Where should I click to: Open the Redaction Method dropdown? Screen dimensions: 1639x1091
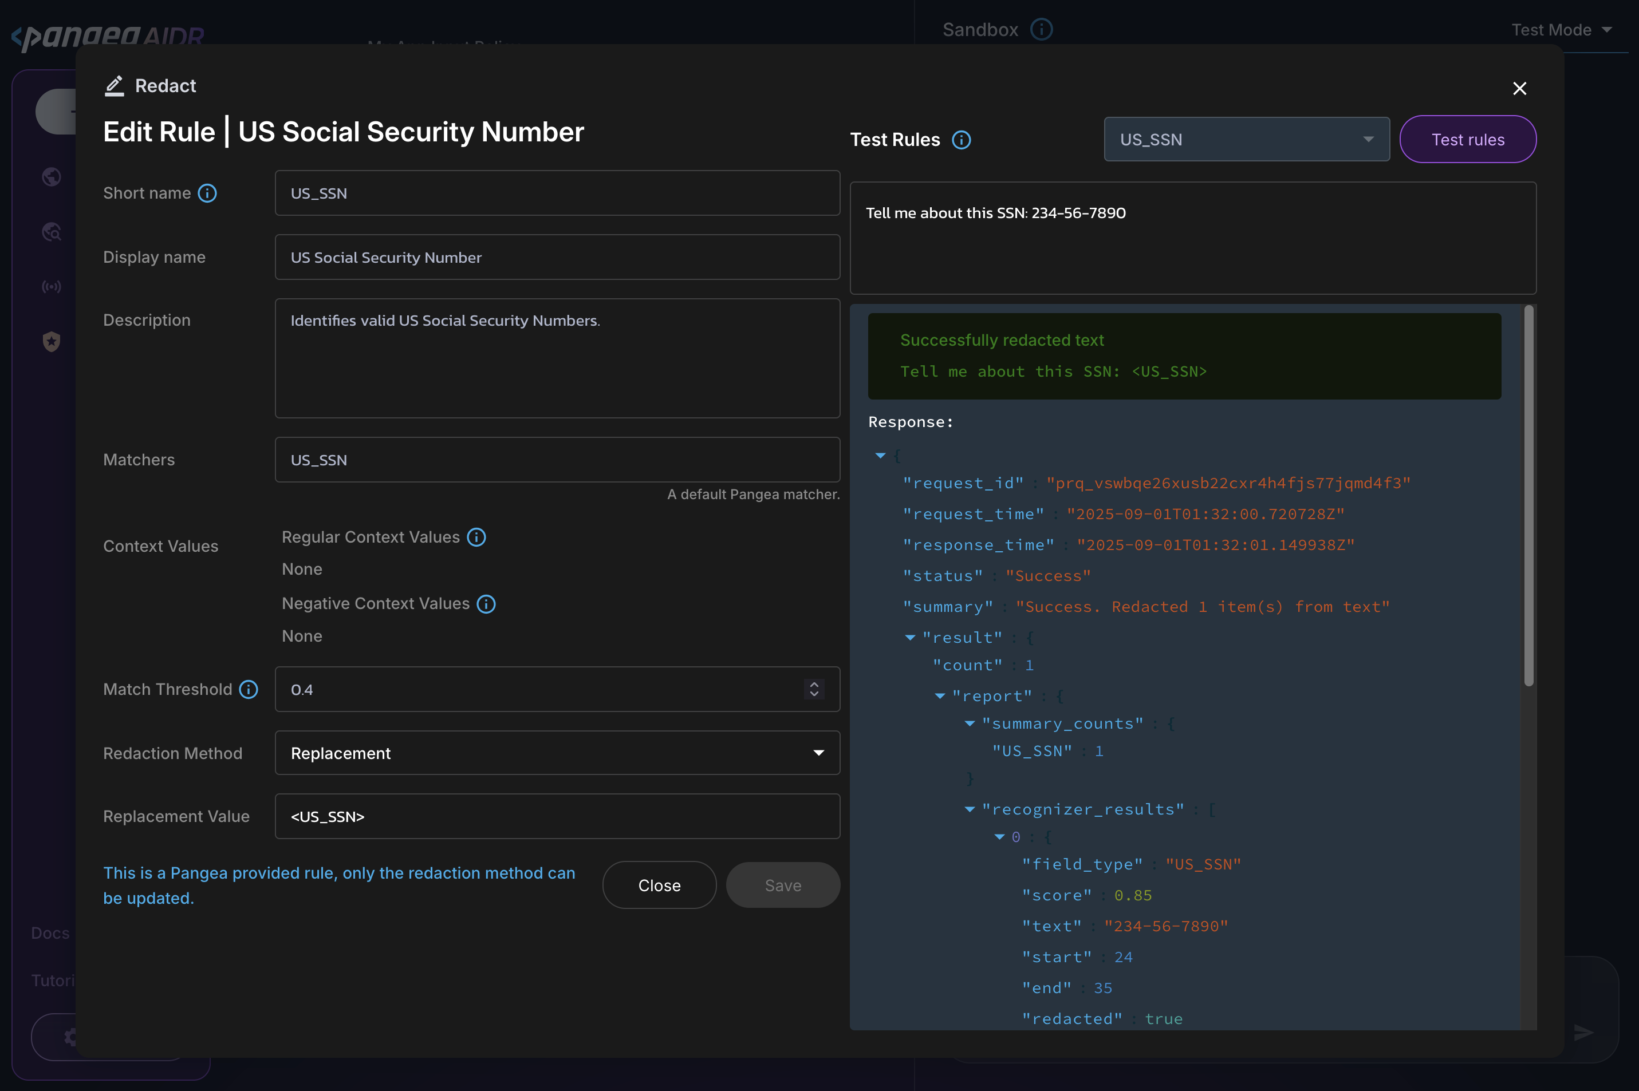(x=557, y=753)
